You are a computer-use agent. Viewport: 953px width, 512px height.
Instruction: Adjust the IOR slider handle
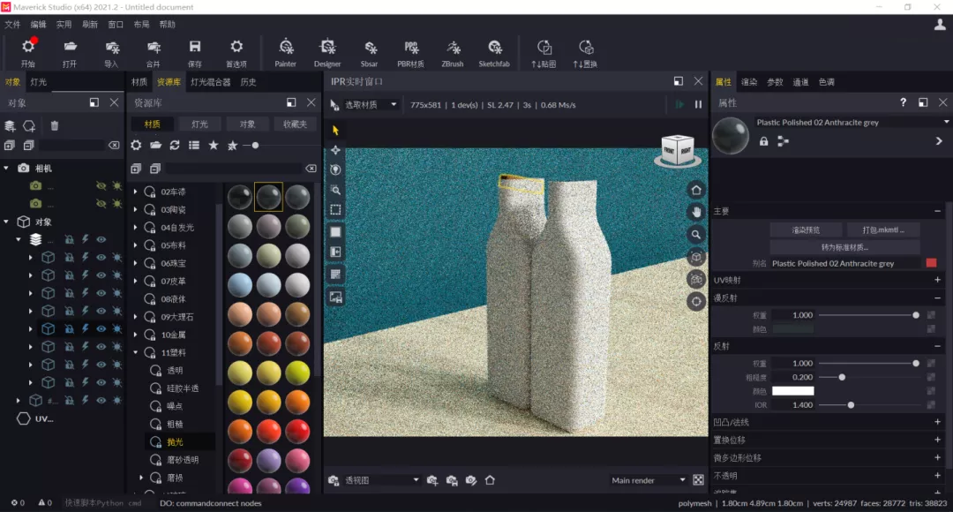point(851,405)
